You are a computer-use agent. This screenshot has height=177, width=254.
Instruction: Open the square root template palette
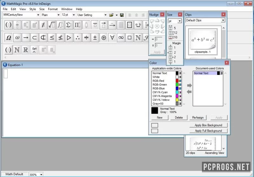52,25
